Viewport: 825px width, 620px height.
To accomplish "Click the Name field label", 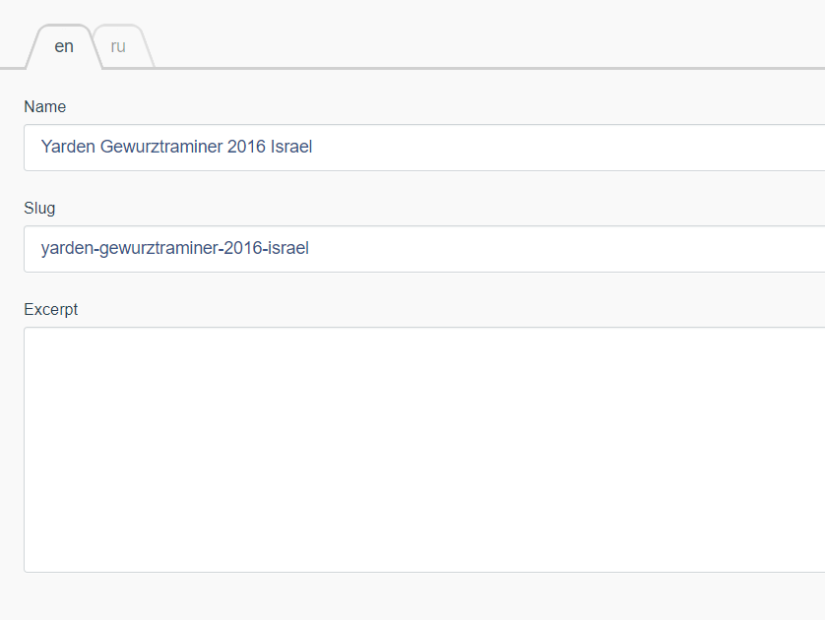I will 44,106.
